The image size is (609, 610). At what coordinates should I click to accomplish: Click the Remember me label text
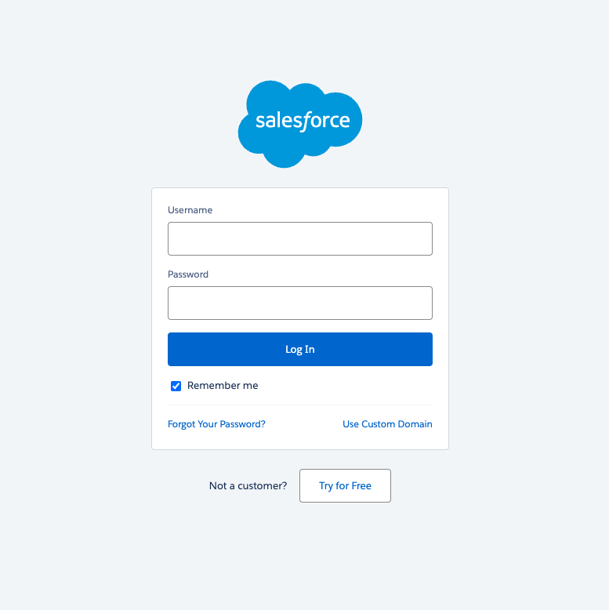click(223, 385)
